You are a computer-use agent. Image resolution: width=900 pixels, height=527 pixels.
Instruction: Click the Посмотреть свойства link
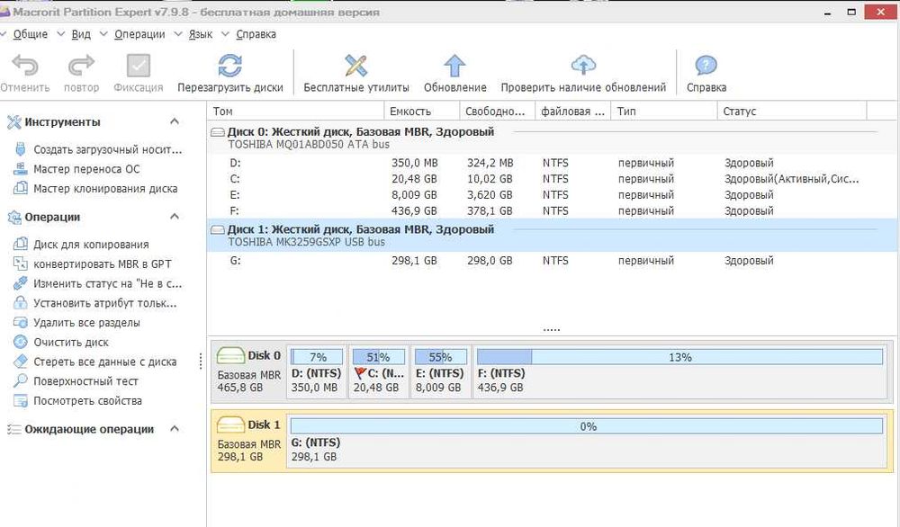pos(87,401)
